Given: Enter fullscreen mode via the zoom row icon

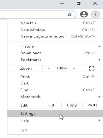Looking at the screenshot, I should point(92,68).
